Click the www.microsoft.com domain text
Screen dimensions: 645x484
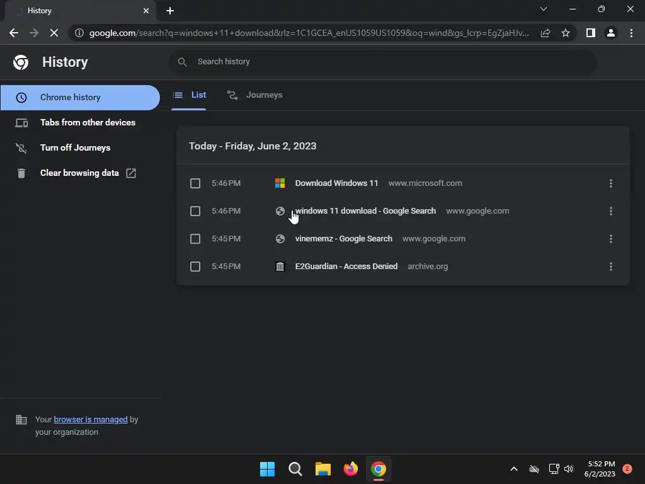[x=425, y=183]
